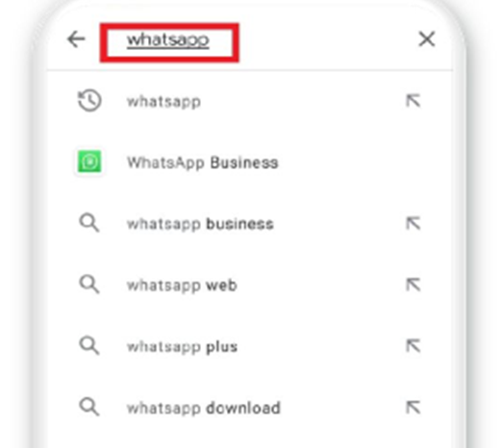Fill query using arrow beside recent whatsapp
This screenshot has width=504, height=448.
(413, 101)
